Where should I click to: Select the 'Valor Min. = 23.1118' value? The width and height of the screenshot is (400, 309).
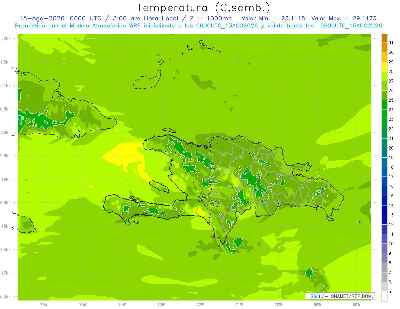click(273, 18)
